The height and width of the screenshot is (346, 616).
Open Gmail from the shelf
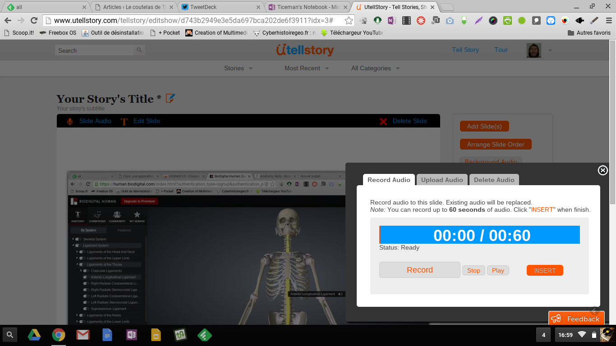pos(83,335)
